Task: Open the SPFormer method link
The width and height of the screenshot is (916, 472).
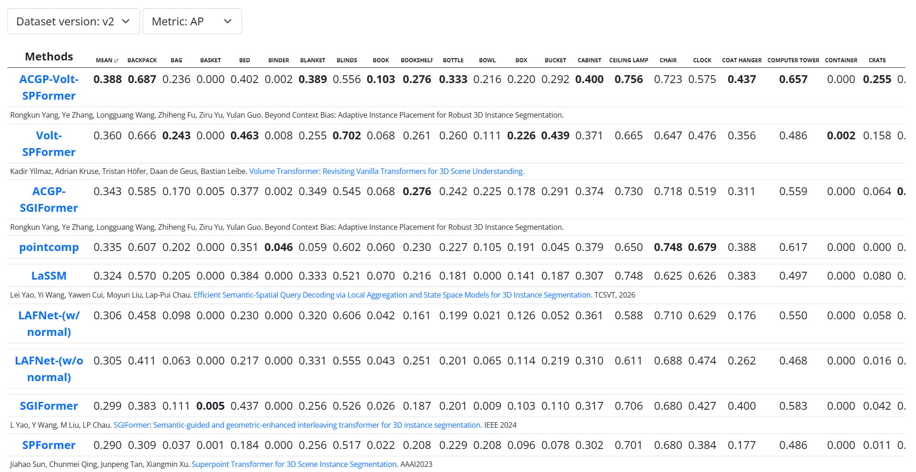Action: click(x=49, y=445)
